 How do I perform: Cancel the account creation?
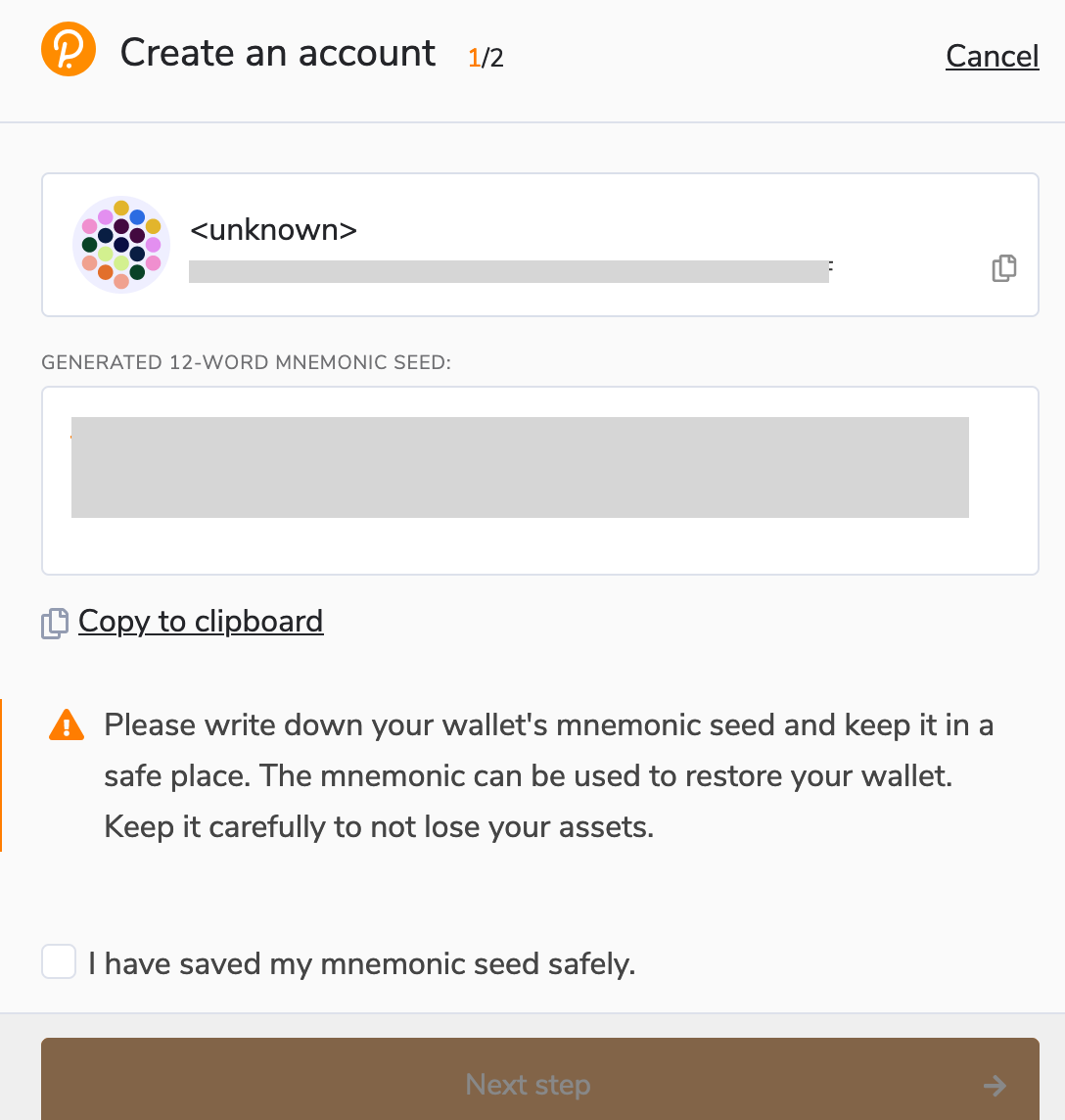993,56
